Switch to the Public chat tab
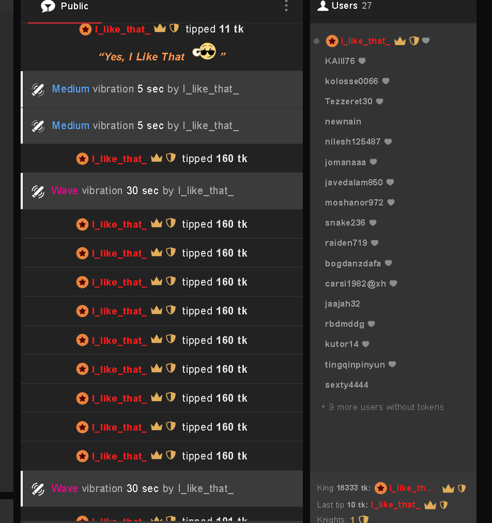The image size is (492, 523). [65, 7]
